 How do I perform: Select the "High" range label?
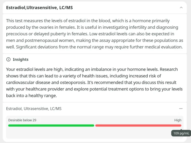tap(178, 120)
